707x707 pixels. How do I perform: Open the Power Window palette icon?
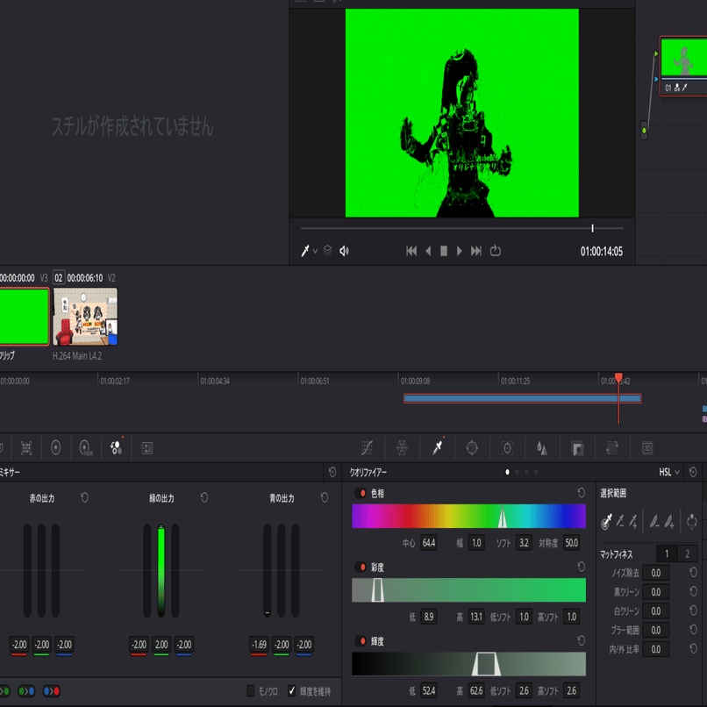[473, 448]
